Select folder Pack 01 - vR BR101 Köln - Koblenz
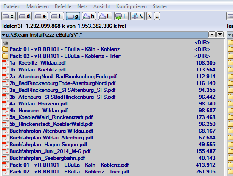Screen dimensions: 233x176 pyautogui.click(x=65, y=49)
